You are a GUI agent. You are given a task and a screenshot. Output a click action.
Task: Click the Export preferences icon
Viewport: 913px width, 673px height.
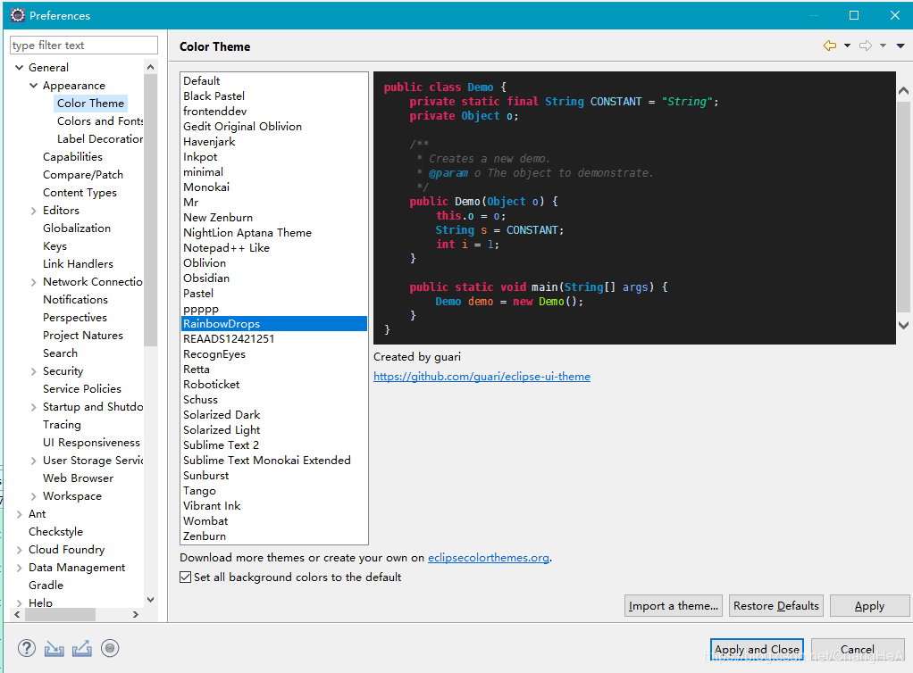click(x=82, y=648)
